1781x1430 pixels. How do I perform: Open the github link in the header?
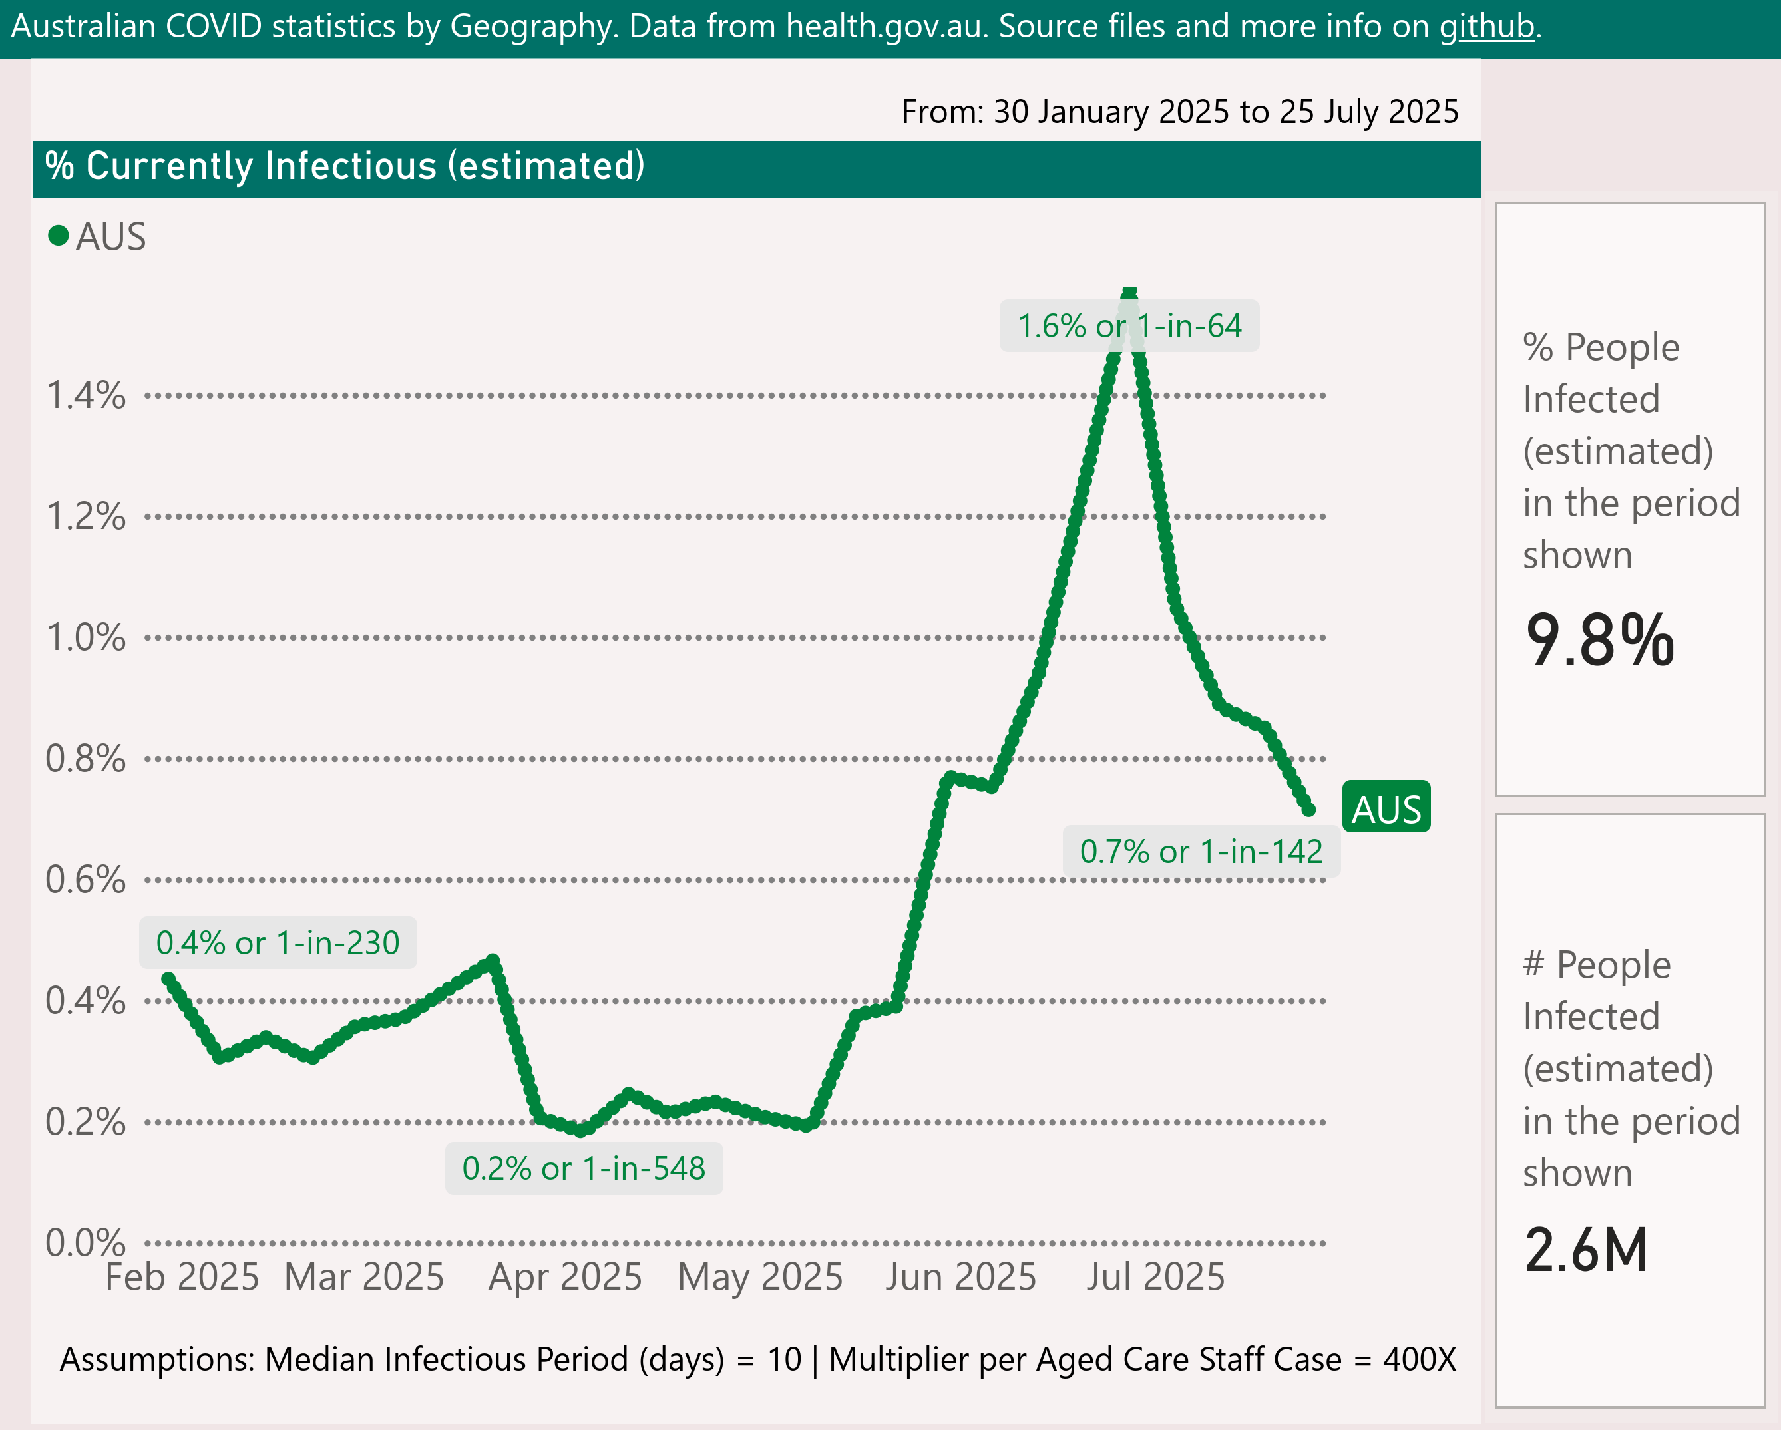[1486, 27]
